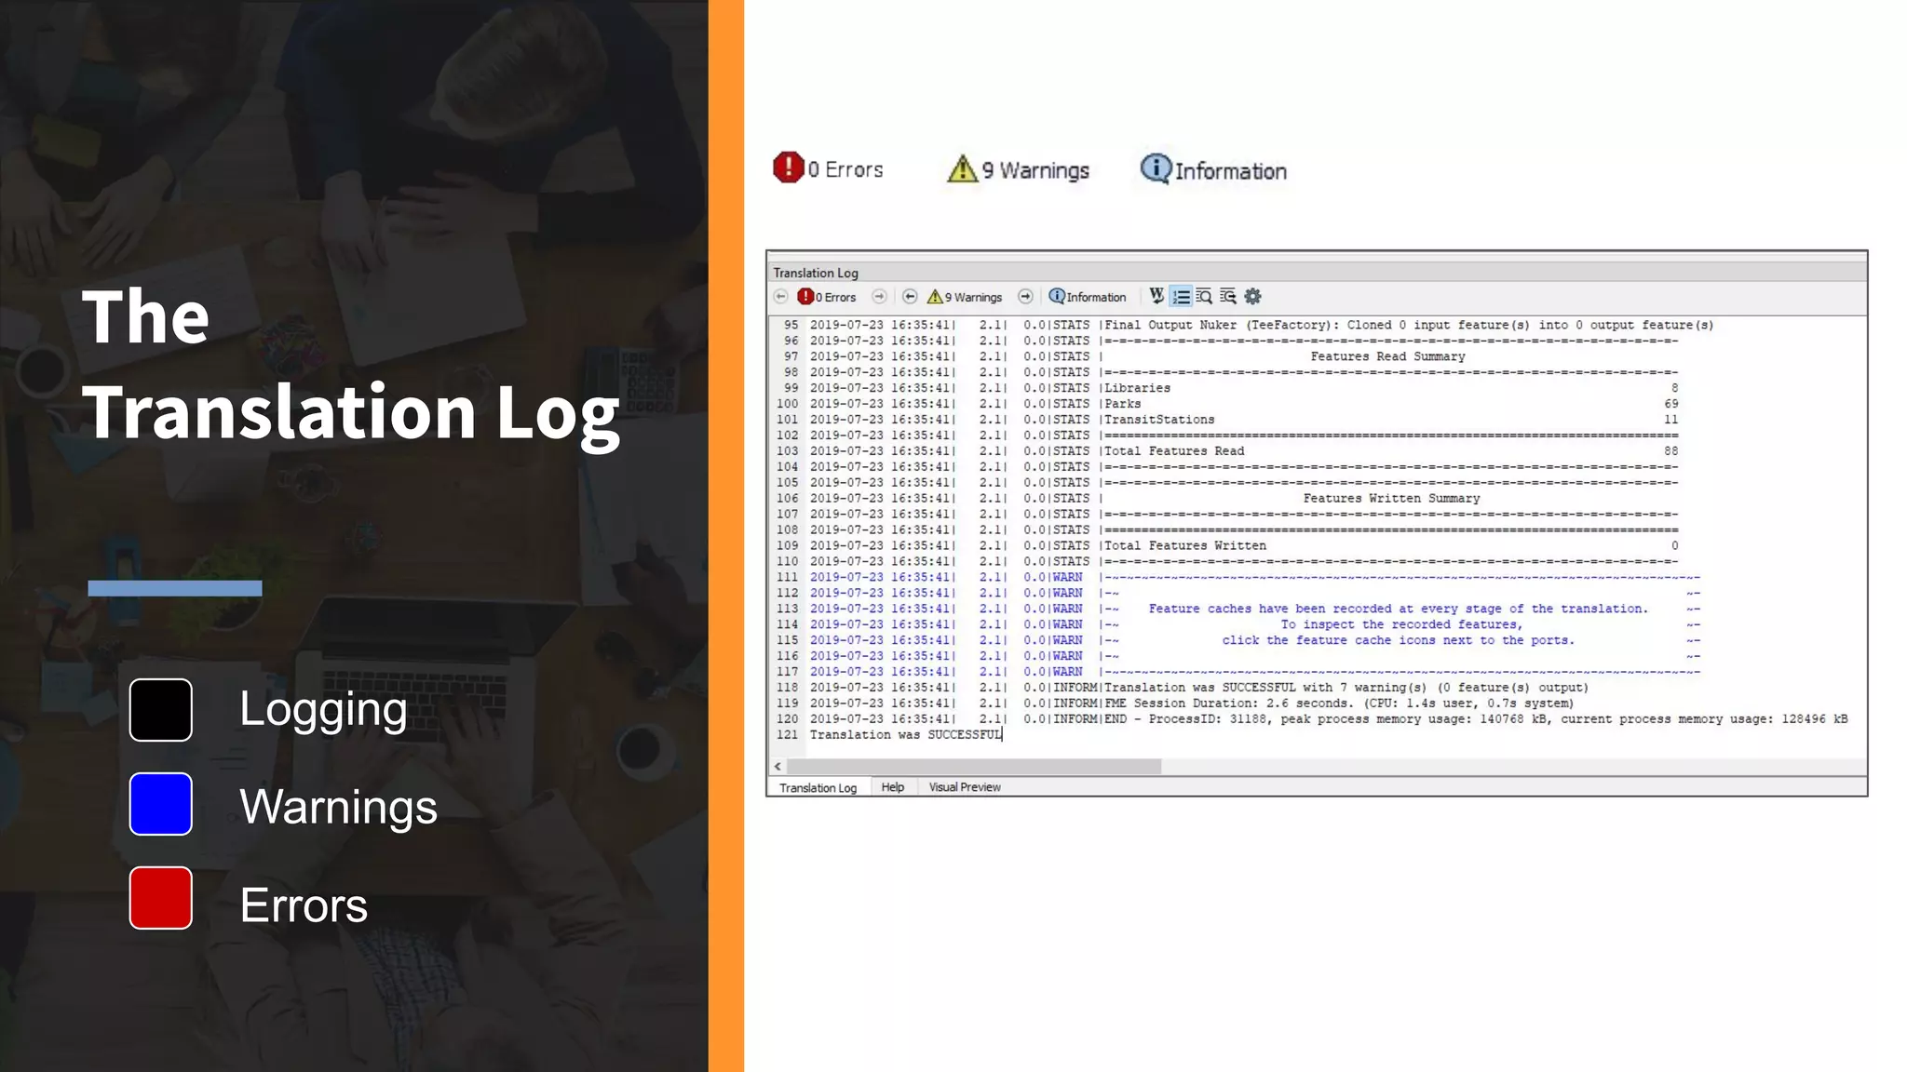This screenshot has height=1072, width=1907.
Task: Click the large 9 Warnings triangle icon
Action: [x=962, y=169]
